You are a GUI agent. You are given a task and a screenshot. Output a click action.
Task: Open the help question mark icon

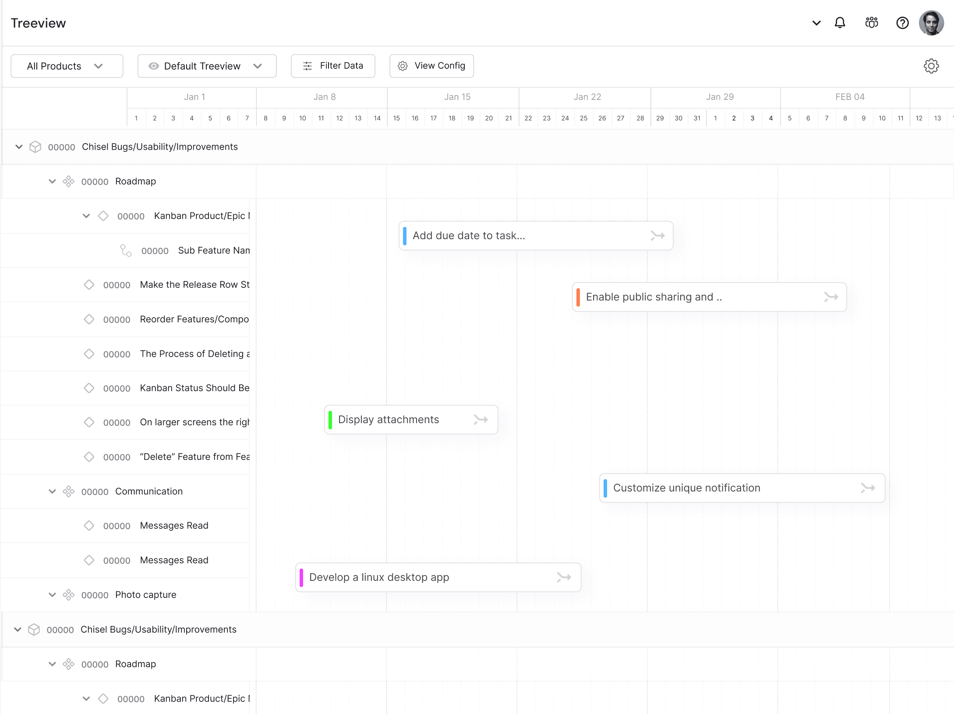902,23
